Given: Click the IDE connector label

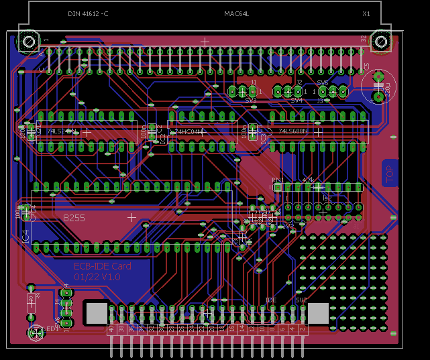Looking at the screenshot, I should (x=271, y=300).
